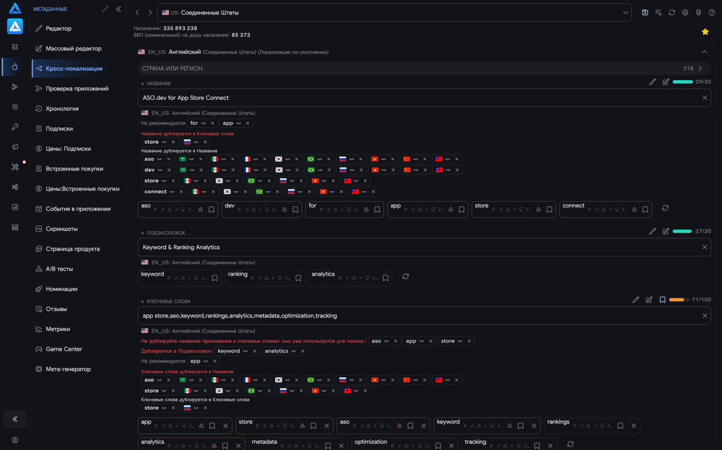Select Проверка приложений in the sidebar
This screenshot has height=450, width=722.
point(77,89)
